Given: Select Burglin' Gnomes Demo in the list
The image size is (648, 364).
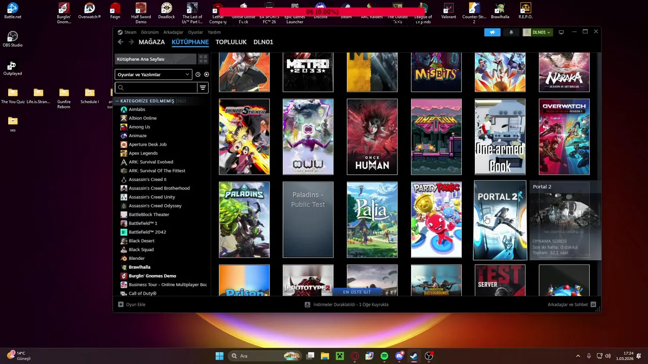Looking at the screenshot, I should coord(152,276).
